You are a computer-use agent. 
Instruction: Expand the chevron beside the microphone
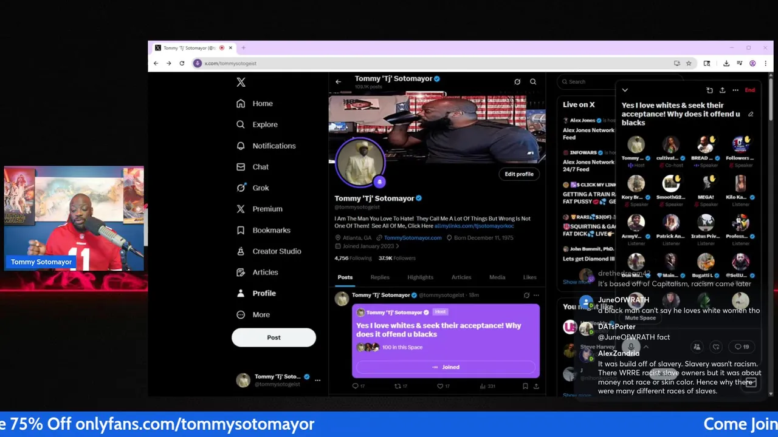tap(646, 347)
